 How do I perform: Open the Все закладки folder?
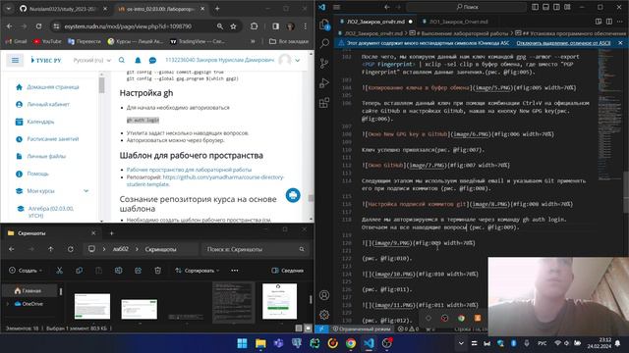[289, 41]
